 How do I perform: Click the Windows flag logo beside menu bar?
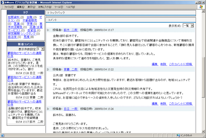click(201, 7)
